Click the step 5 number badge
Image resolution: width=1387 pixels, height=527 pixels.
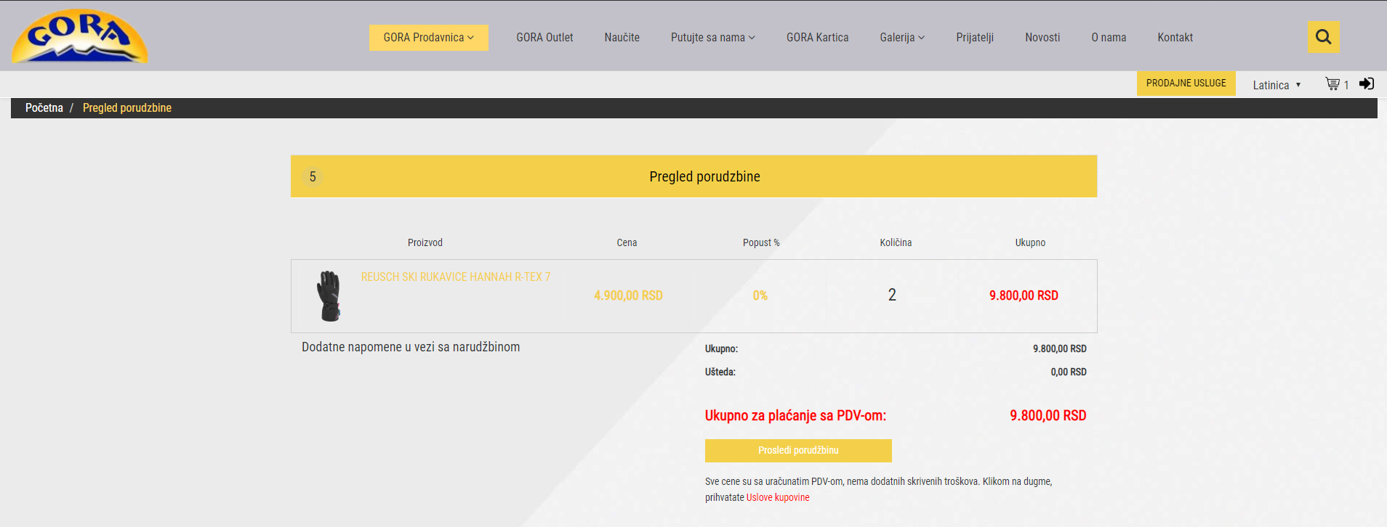[x=313, y=176]
